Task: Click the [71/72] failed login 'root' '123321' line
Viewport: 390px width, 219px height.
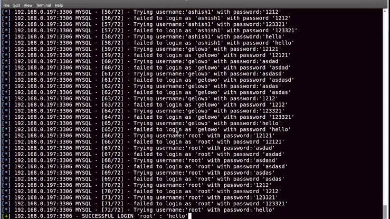Action: coord(145,204)
